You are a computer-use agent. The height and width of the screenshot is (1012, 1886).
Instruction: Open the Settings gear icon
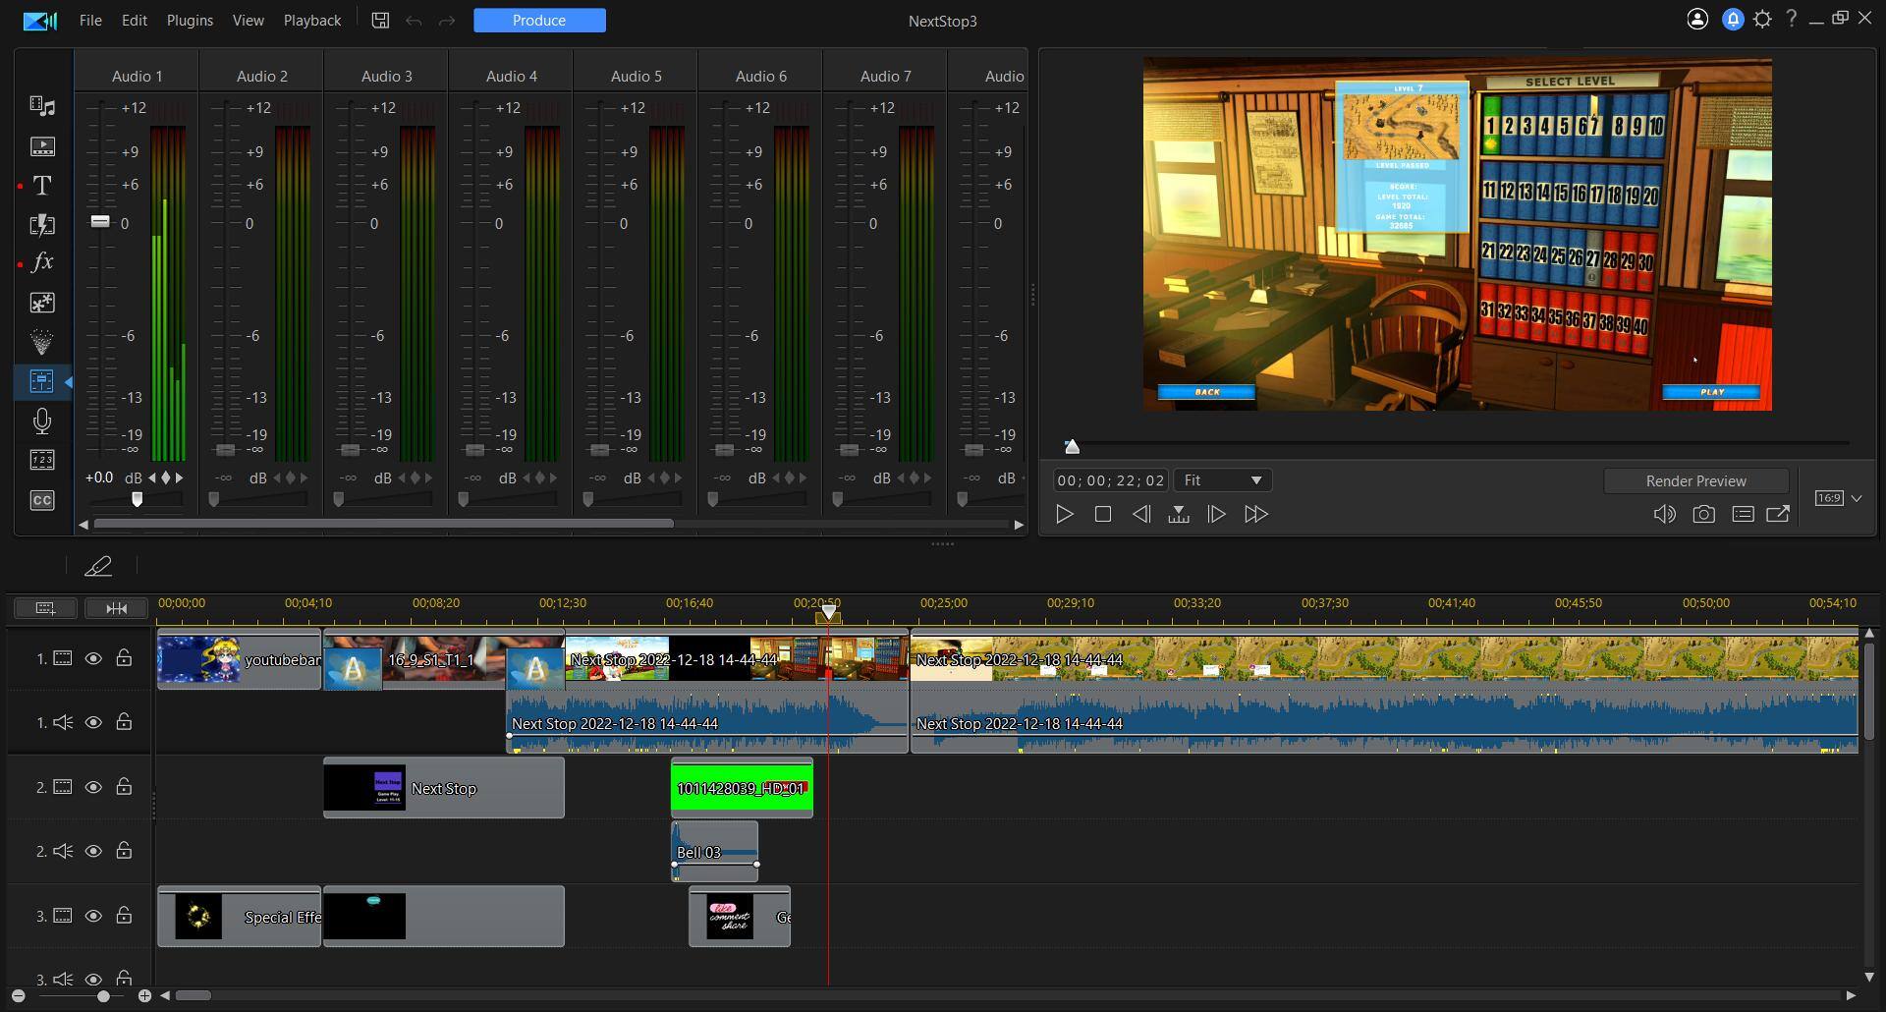(1762, 20)
